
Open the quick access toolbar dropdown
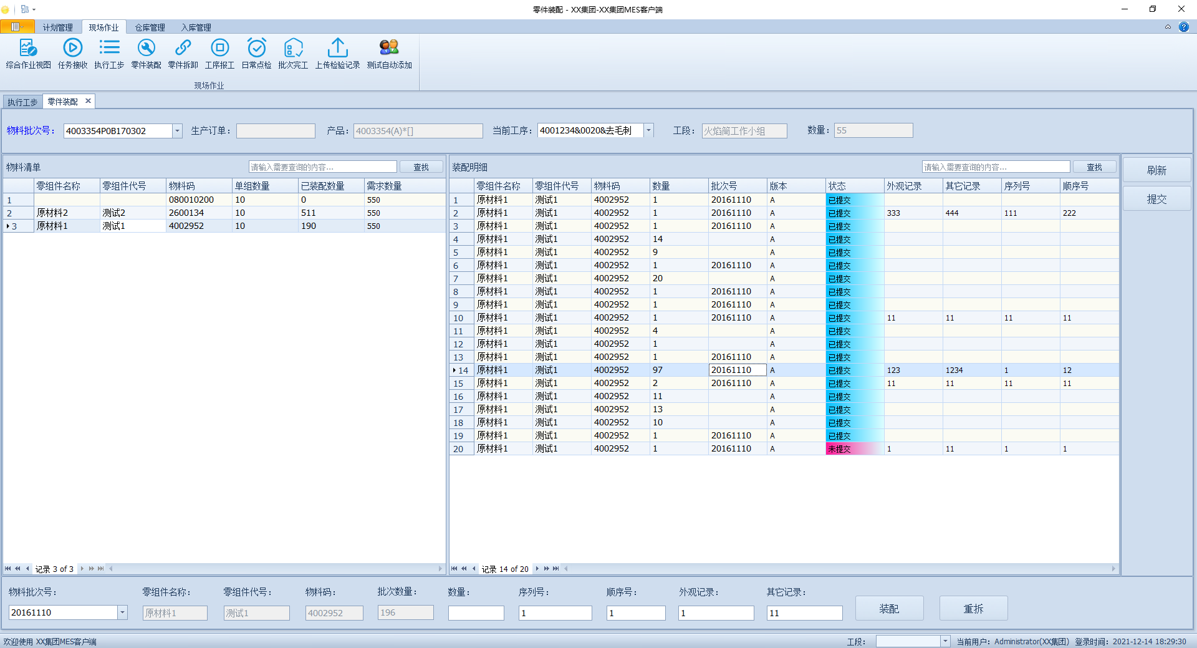pyautogui.click(x=34, y=9)
